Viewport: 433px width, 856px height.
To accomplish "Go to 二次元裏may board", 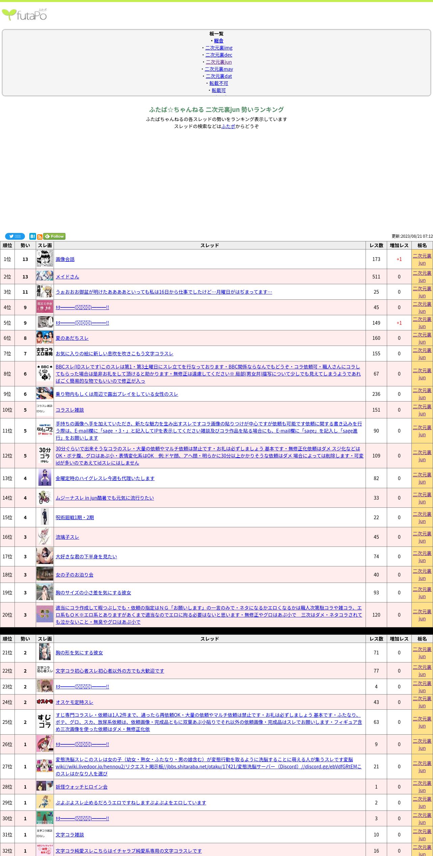I will pos(219,69).
